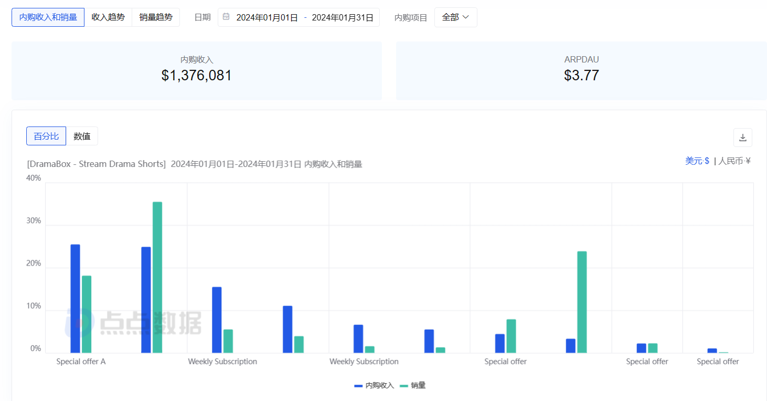
Task: Click the 点点数据 watermark logo
Action: click(133, 322)
